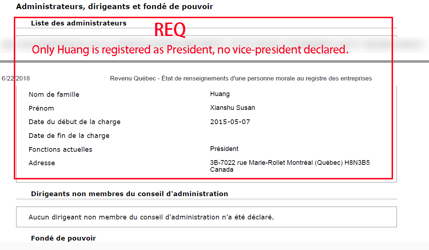Click the 'Nom de famille' label
Image resolution: width=429 pixels, height=250 pixels.
(54, 95)
